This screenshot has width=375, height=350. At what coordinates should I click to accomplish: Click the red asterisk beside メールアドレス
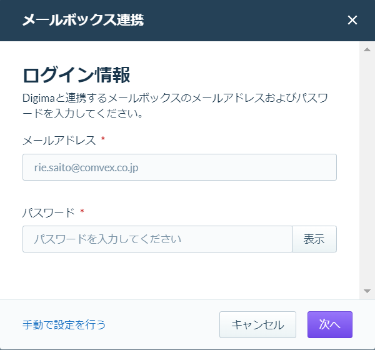point(103,139)
